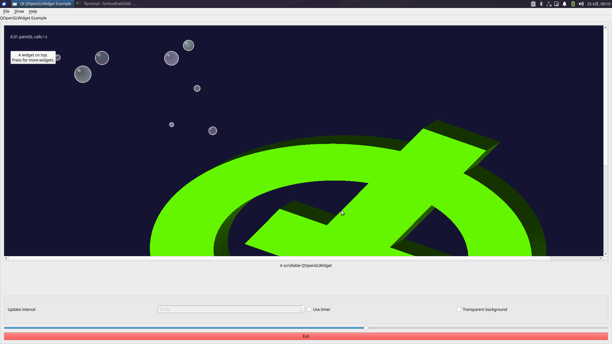The image size is (612, 344).
Task: Click the scroll right arrow of horizontal scrollbar
Action: tap(601, 258)
